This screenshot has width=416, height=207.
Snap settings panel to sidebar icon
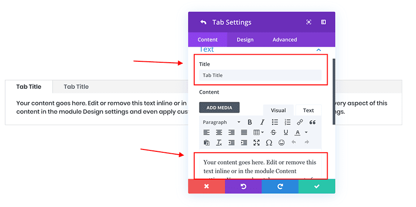coord(323,22)
